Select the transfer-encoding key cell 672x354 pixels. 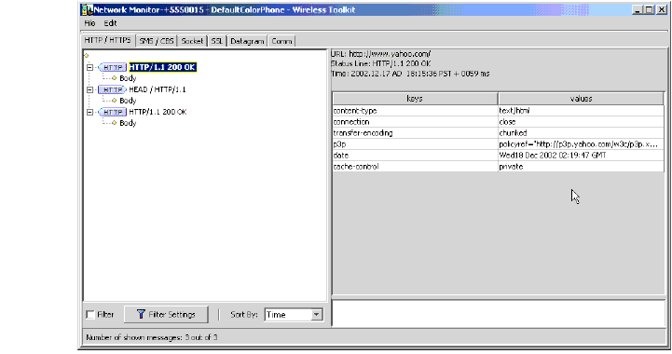coord(415,133)
